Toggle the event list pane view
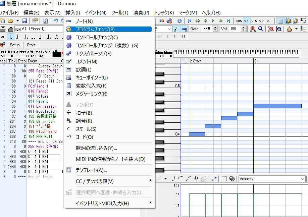This screenshot has height=217, width=308. pyautogui.click(x=280, y=21)
